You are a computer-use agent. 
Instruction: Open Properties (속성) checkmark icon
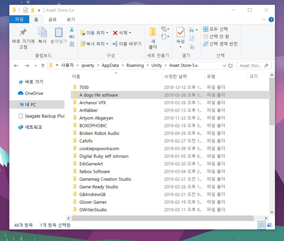(x=180, y=32)
